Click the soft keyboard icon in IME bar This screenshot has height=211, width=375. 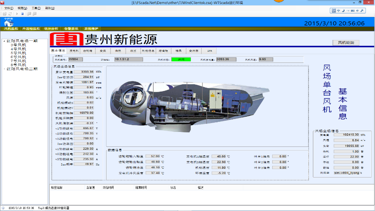coord(353,10)
